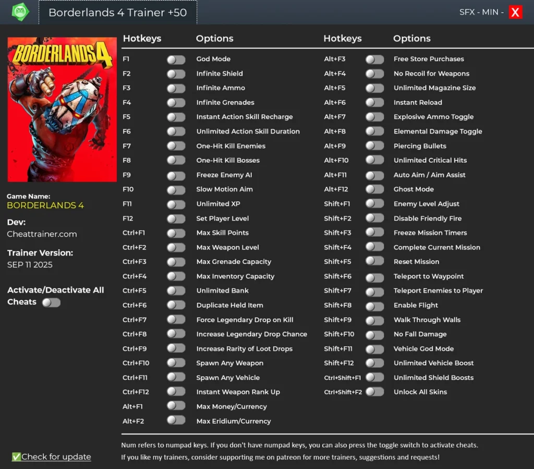
Task: Enable Infinite Ammo toggle
Action: pyautogui.click(x=176, y=89)
